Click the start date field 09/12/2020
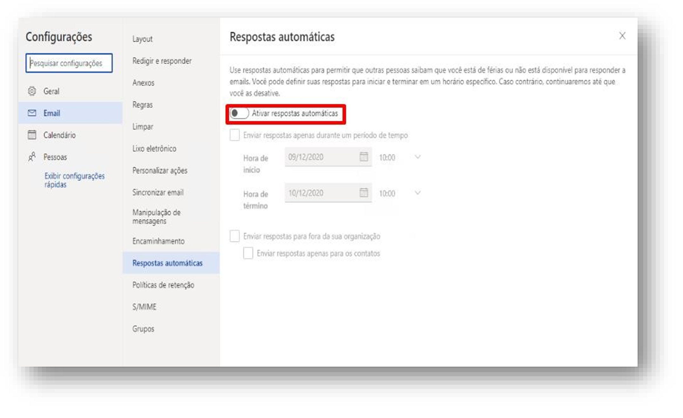683x418 pixels. point(328,157)
